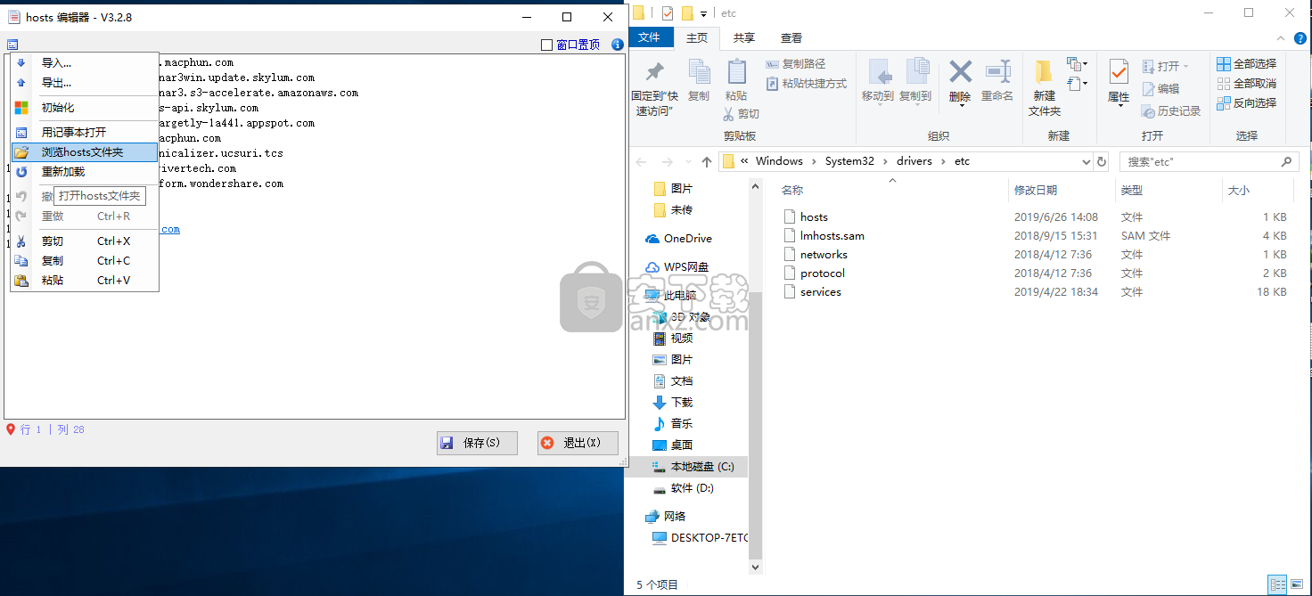Click 编辑 in the ribbon
Viewport: 1312px width, 596px height.
click(1160, 89)
